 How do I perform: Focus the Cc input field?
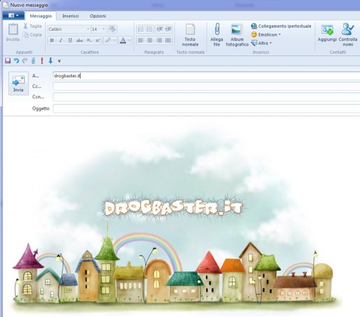(206, 87)
